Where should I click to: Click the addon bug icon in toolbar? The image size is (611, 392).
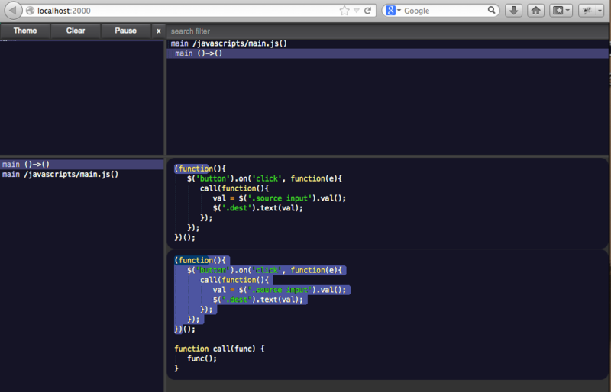(x=587, y=11)
